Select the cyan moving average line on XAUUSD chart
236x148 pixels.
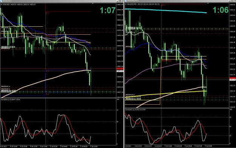165,11
